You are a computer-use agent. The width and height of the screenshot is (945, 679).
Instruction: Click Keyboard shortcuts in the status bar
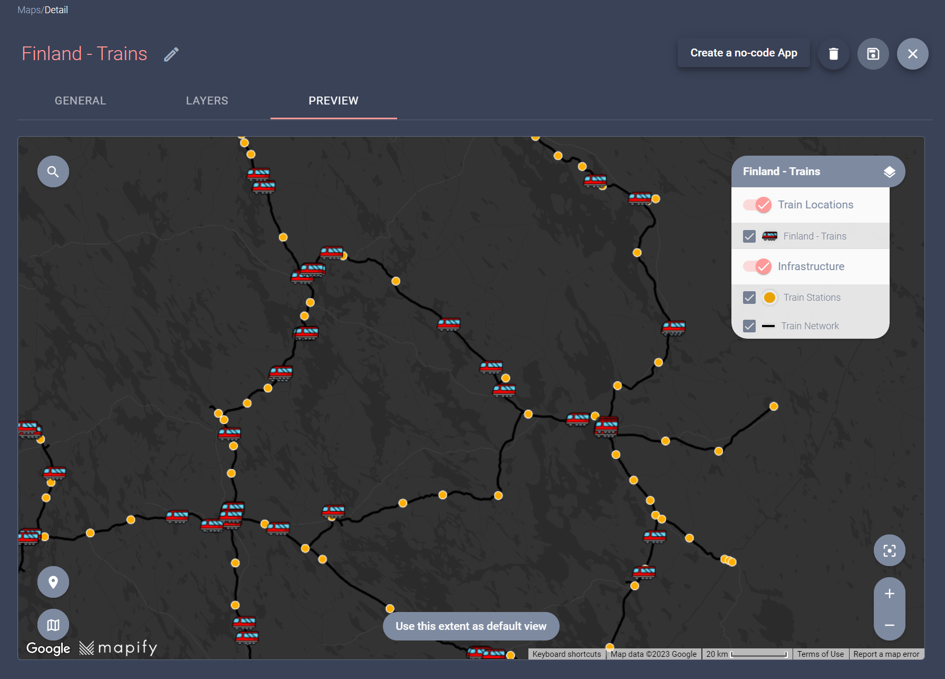click(566, 654)
